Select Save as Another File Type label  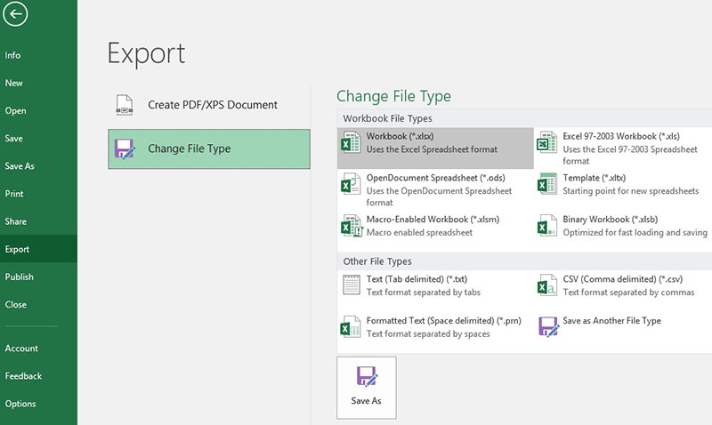click(x=611, y=321)
